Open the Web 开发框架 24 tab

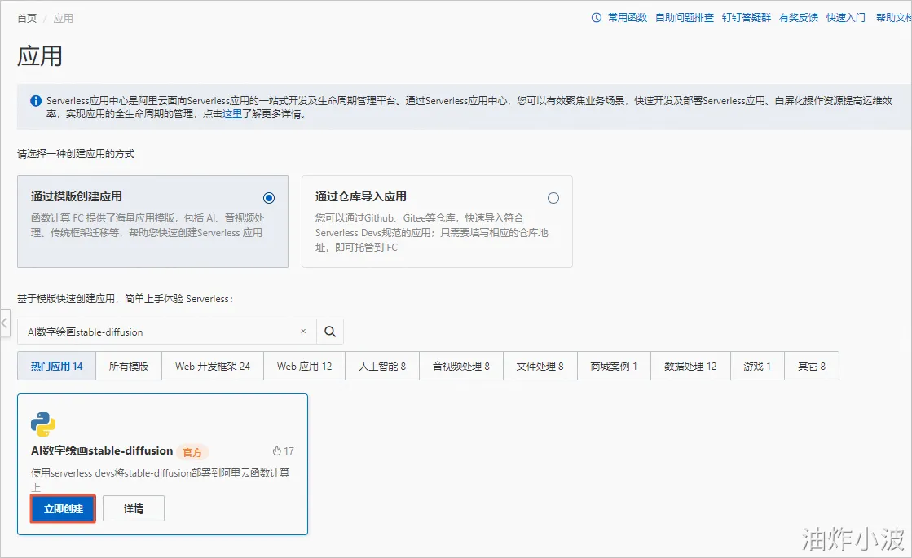click(x=212, y=366)
